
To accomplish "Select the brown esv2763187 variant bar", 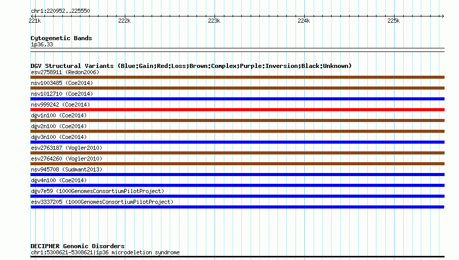I will click(237, 153).
